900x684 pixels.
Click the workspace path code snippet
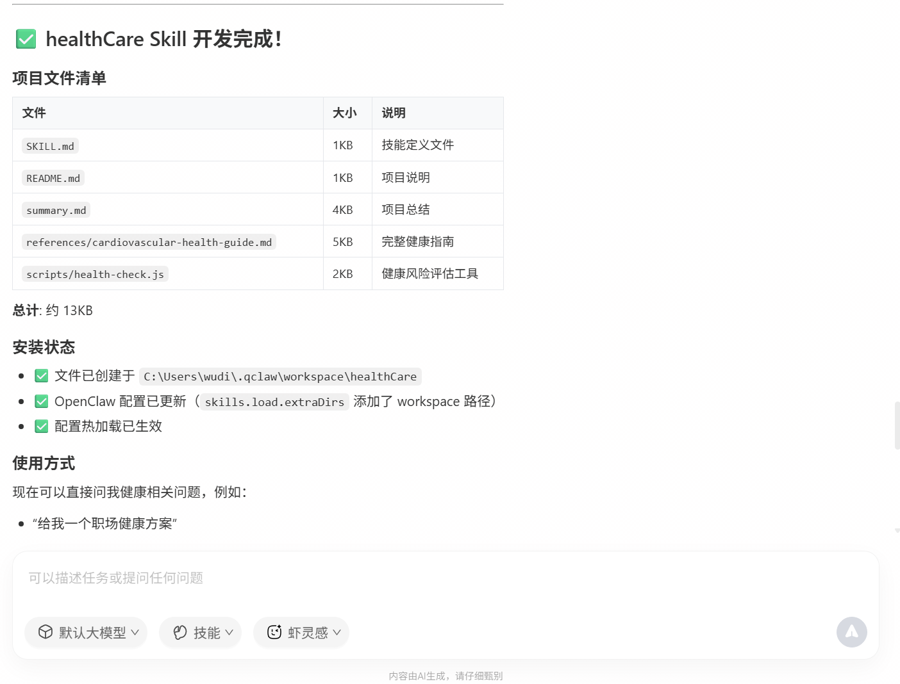pos(280,377)
